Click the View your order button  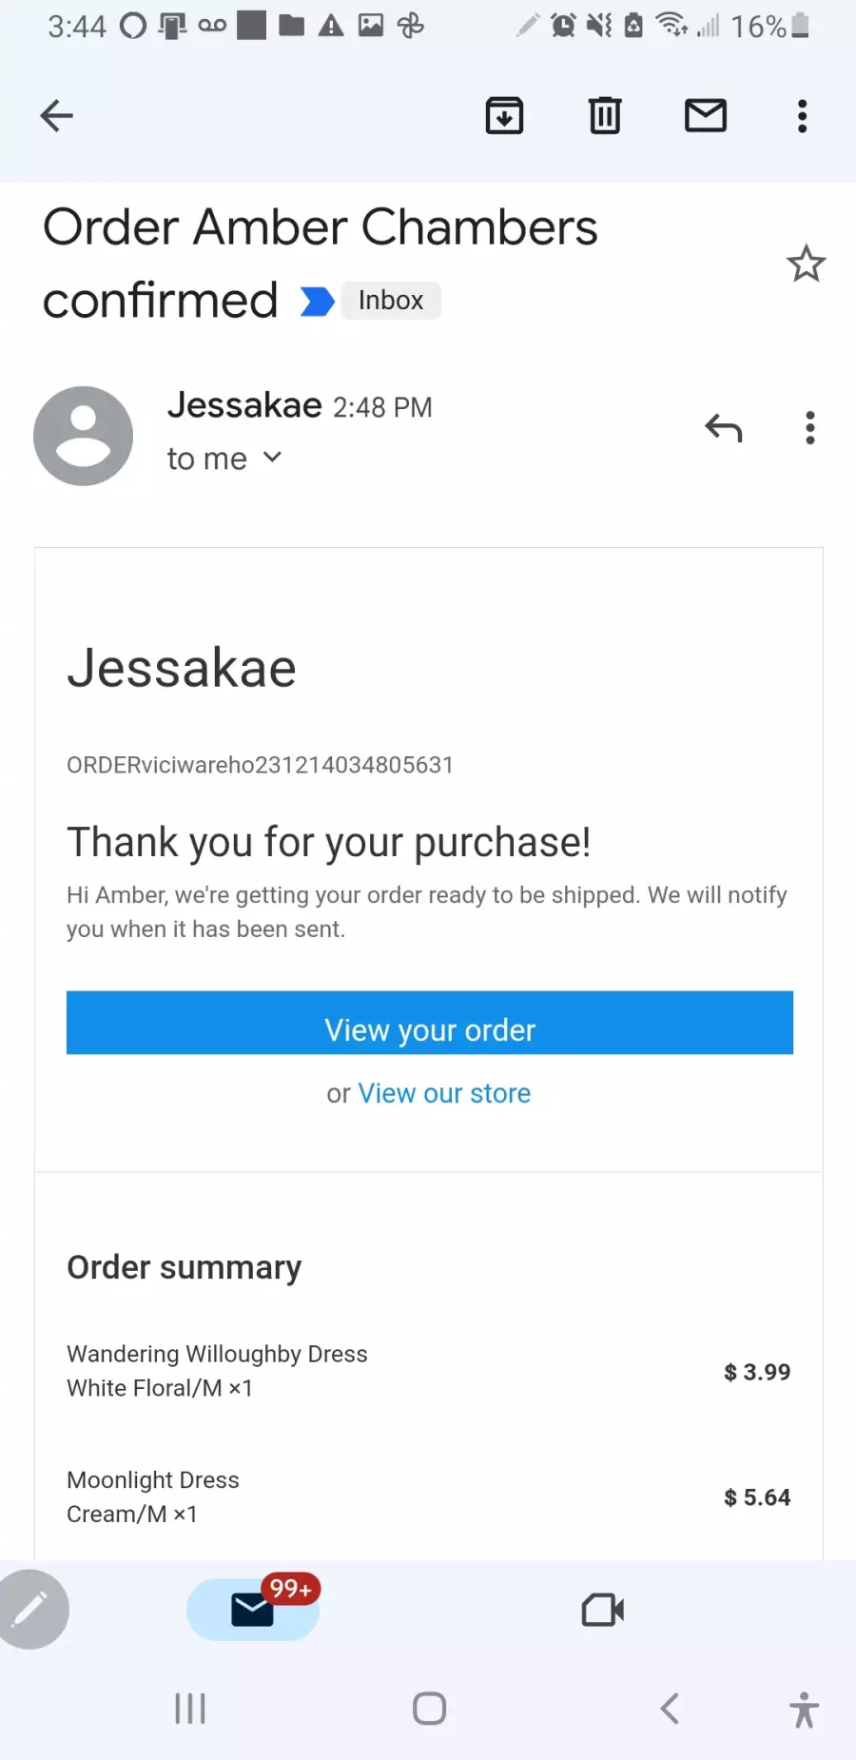(430, 1023)
